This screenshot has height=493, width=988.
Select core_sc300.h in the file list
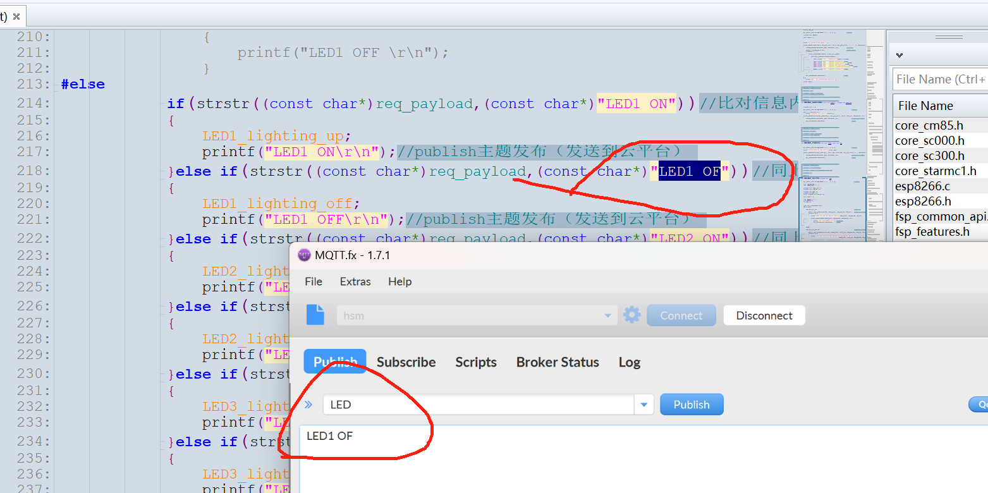point(930,155)
